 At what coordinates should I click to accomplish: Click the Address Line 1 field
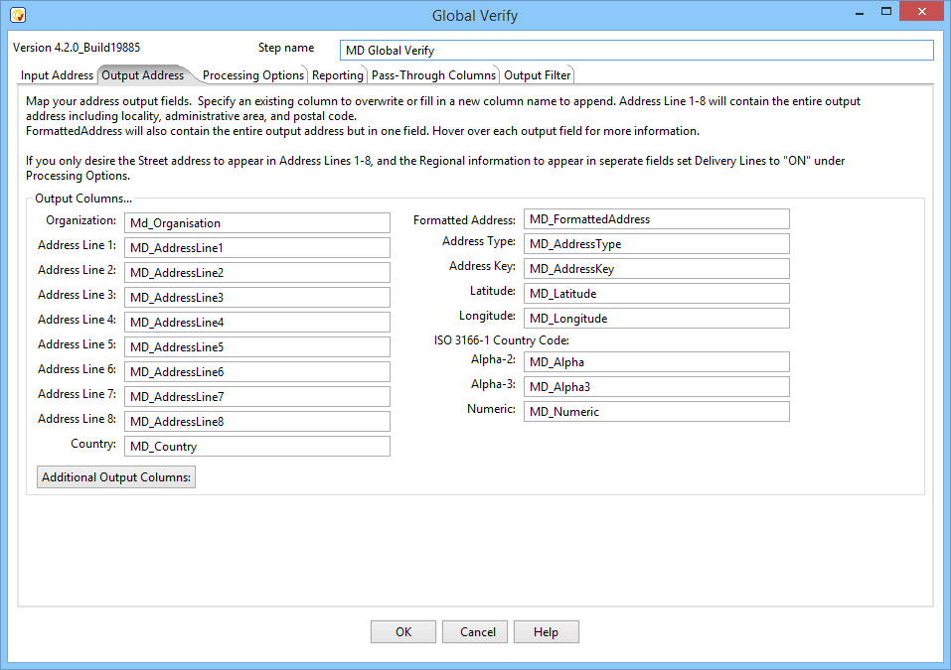pos(256,248)
